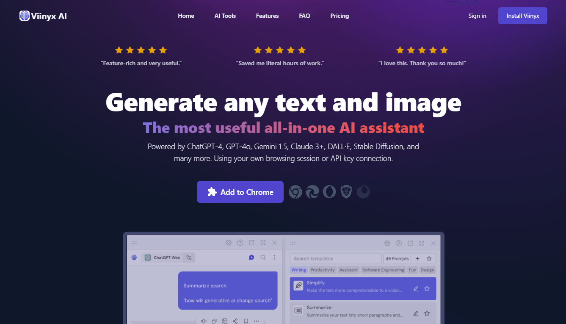Click the plus icon to add a prompt
This screenshot has width=566, height=324.
(417, 258)
